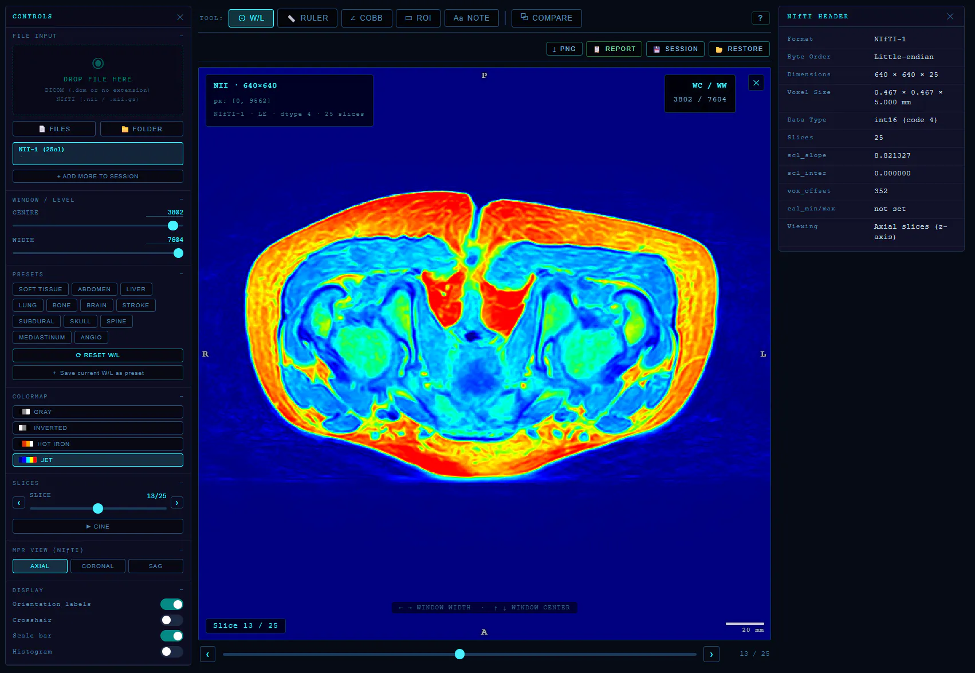This screenshot has width=975, height=673.
Task: Open the Files picker
Action: 54,129
